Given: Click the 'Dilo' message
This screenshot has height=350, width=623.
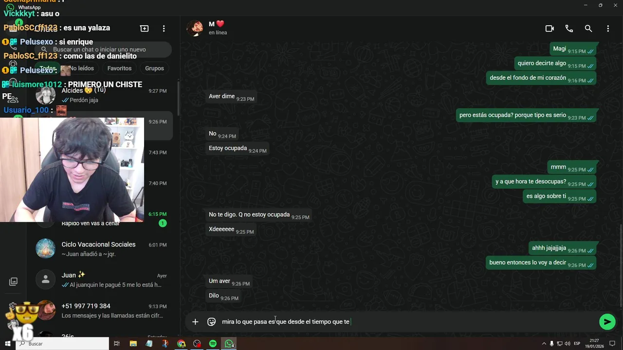Looking at the screenshot, I should click(223, 296).
